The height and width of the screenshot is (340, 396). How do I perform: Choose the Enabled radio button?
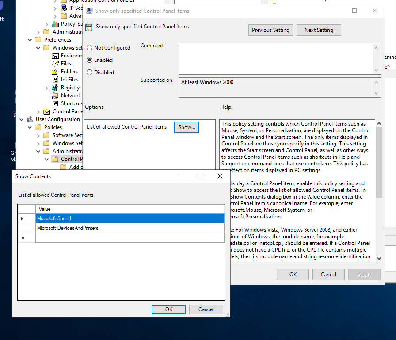point(90,60)
